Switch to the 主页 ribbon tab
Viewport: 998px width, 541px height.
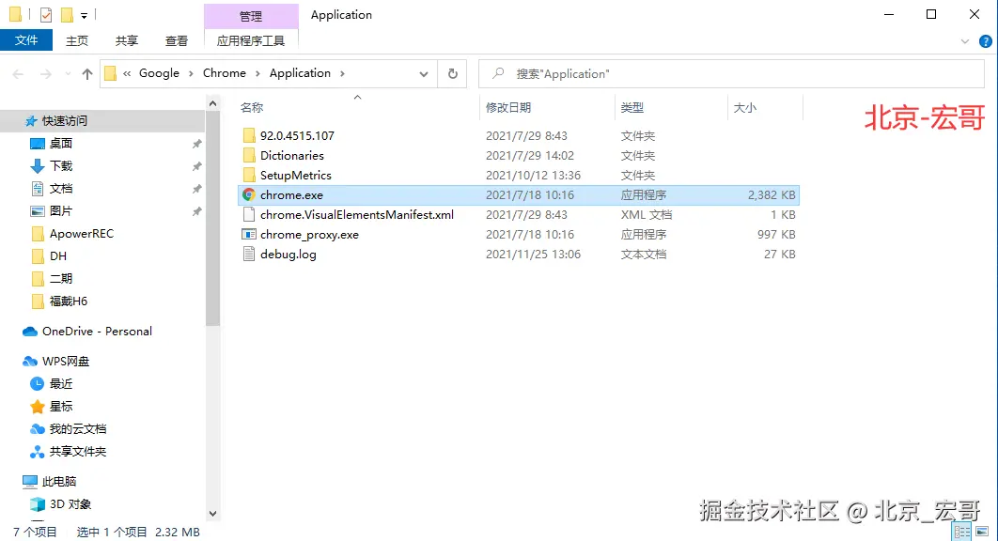coord(77,40)
